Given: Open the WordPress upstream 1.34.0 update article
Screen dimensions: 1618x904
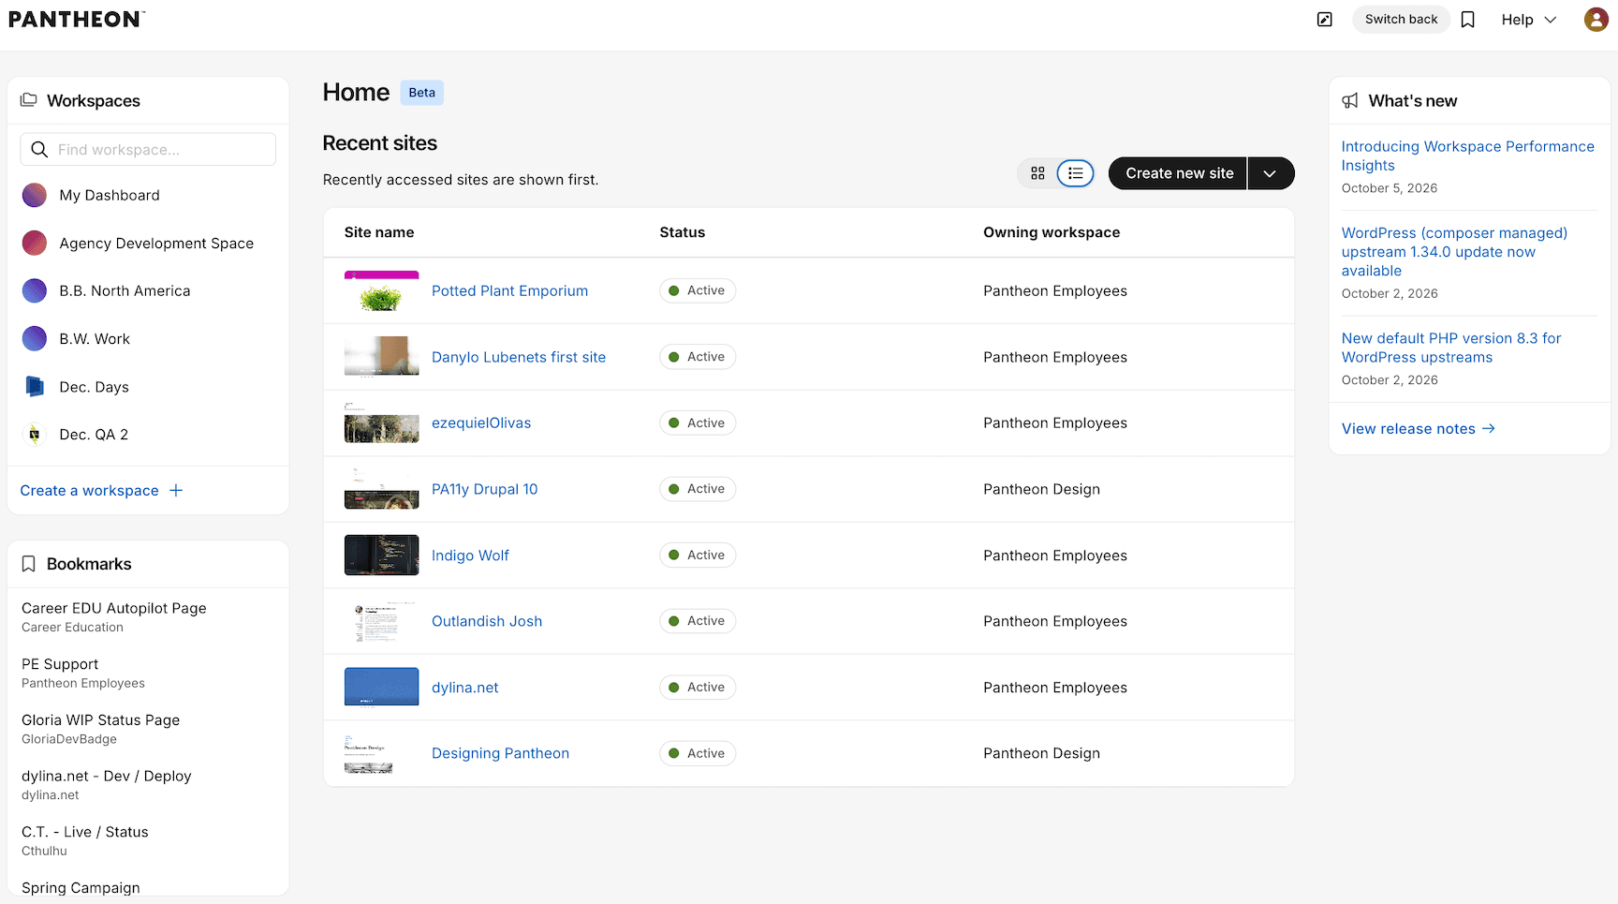Looking at the screenshot, I should 1454,252.
